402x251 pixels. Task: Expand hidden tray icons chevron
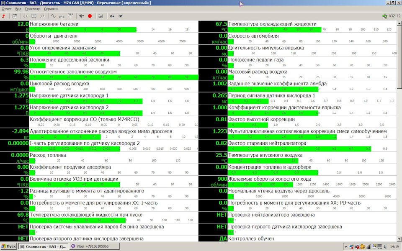(x=346, y=247)
